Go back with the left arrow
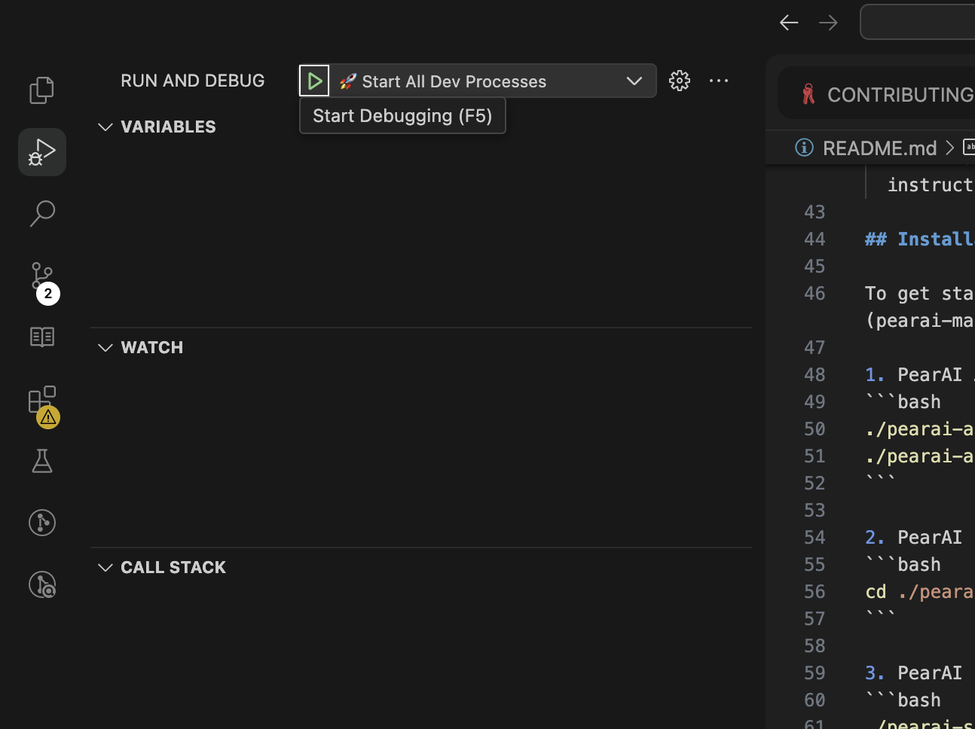The image size is (975, 729). pyautogui.click(x=789, y=23)
